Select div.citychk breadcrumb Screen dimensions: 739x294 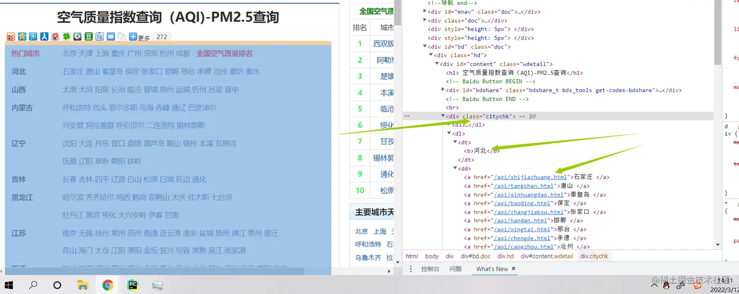[594, 256]
